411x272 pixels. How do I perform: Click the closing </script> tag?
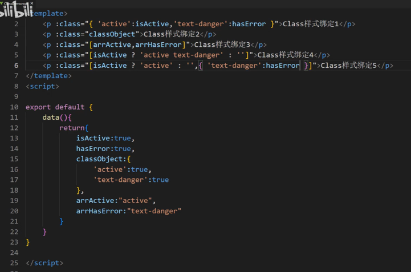coord(44,263)
